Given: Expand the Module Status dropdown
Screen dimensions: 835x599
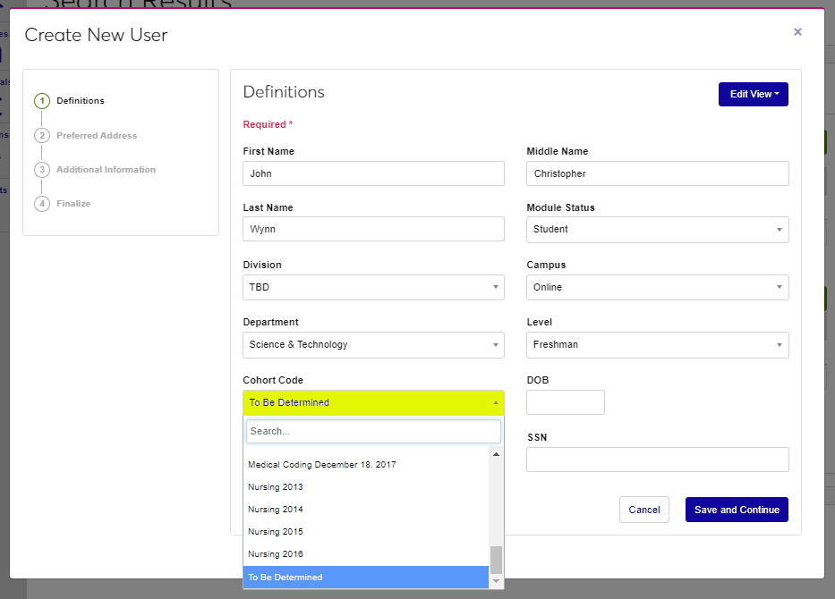Looking at the screenshot, I should (x=657, y=230).
